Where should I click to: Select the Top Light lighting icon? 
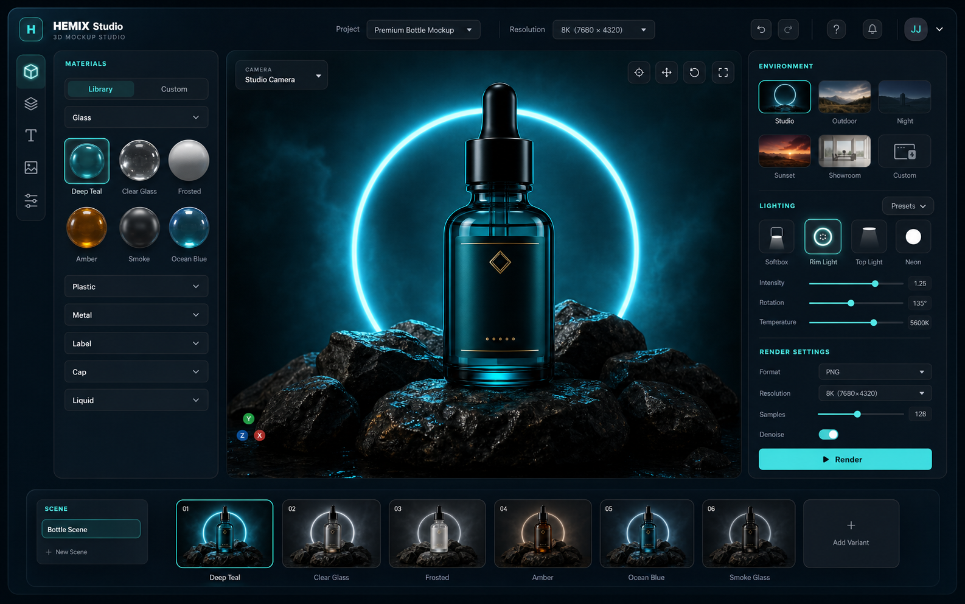coord(869,236)
